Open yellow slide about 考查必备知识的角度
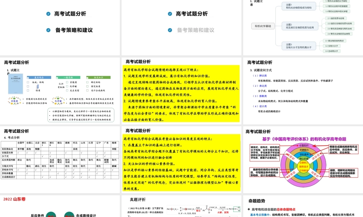363x217 pixels. pyautogui.click(x=181, y=159)
